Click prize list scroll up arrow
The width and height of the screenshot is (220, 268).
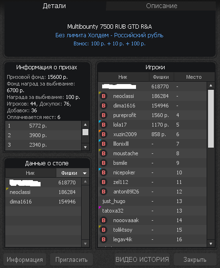pyautogui.click(x=85, y=124)
